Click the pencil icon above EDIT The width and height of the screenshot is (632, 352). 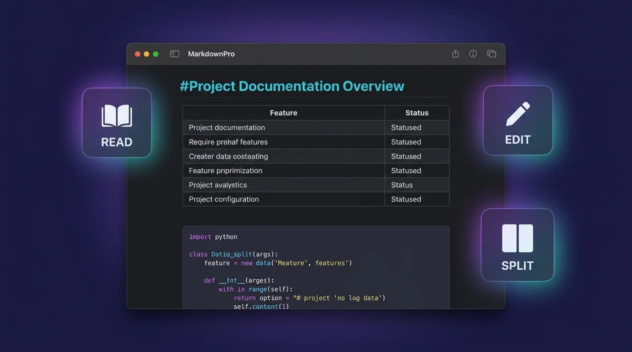point(518,115)
